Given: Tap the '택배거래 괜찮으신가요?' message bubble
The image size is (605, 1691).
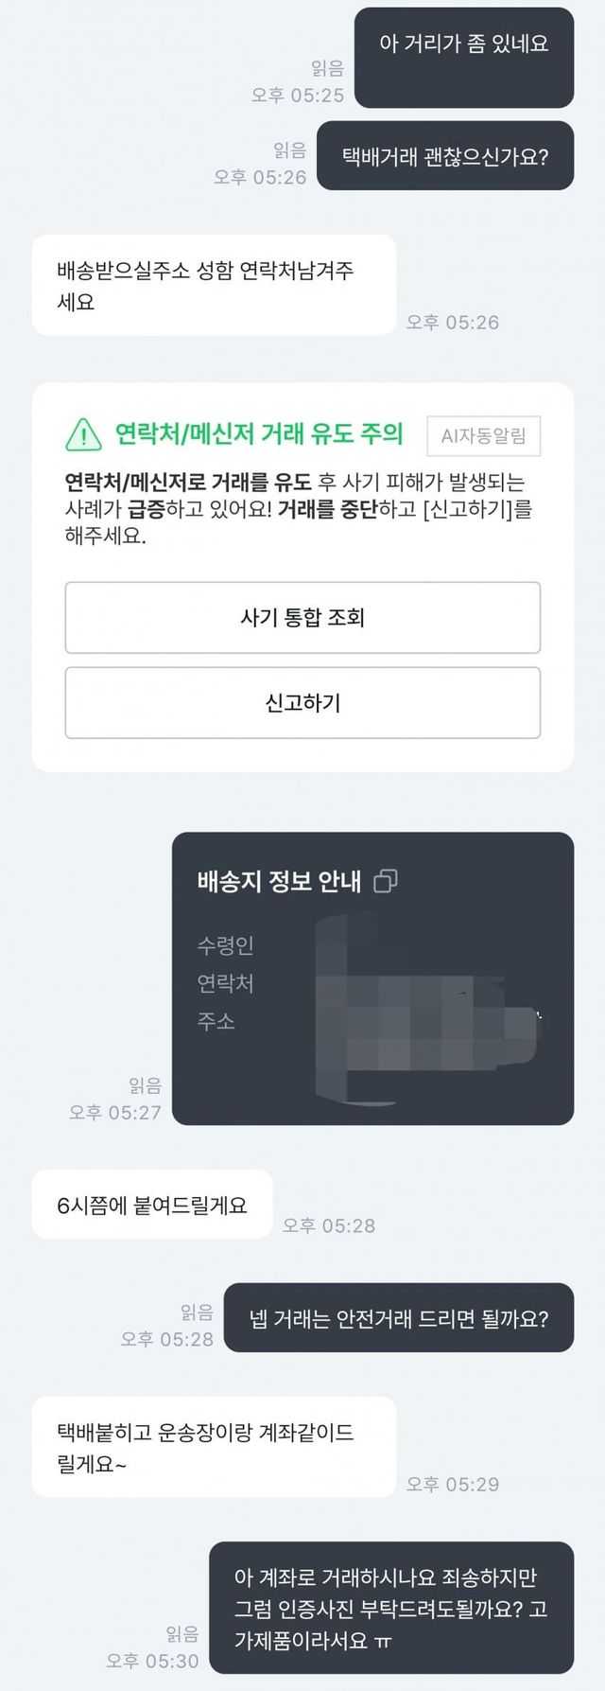Looking at the screenshot, I should click(x=444, y=157).
